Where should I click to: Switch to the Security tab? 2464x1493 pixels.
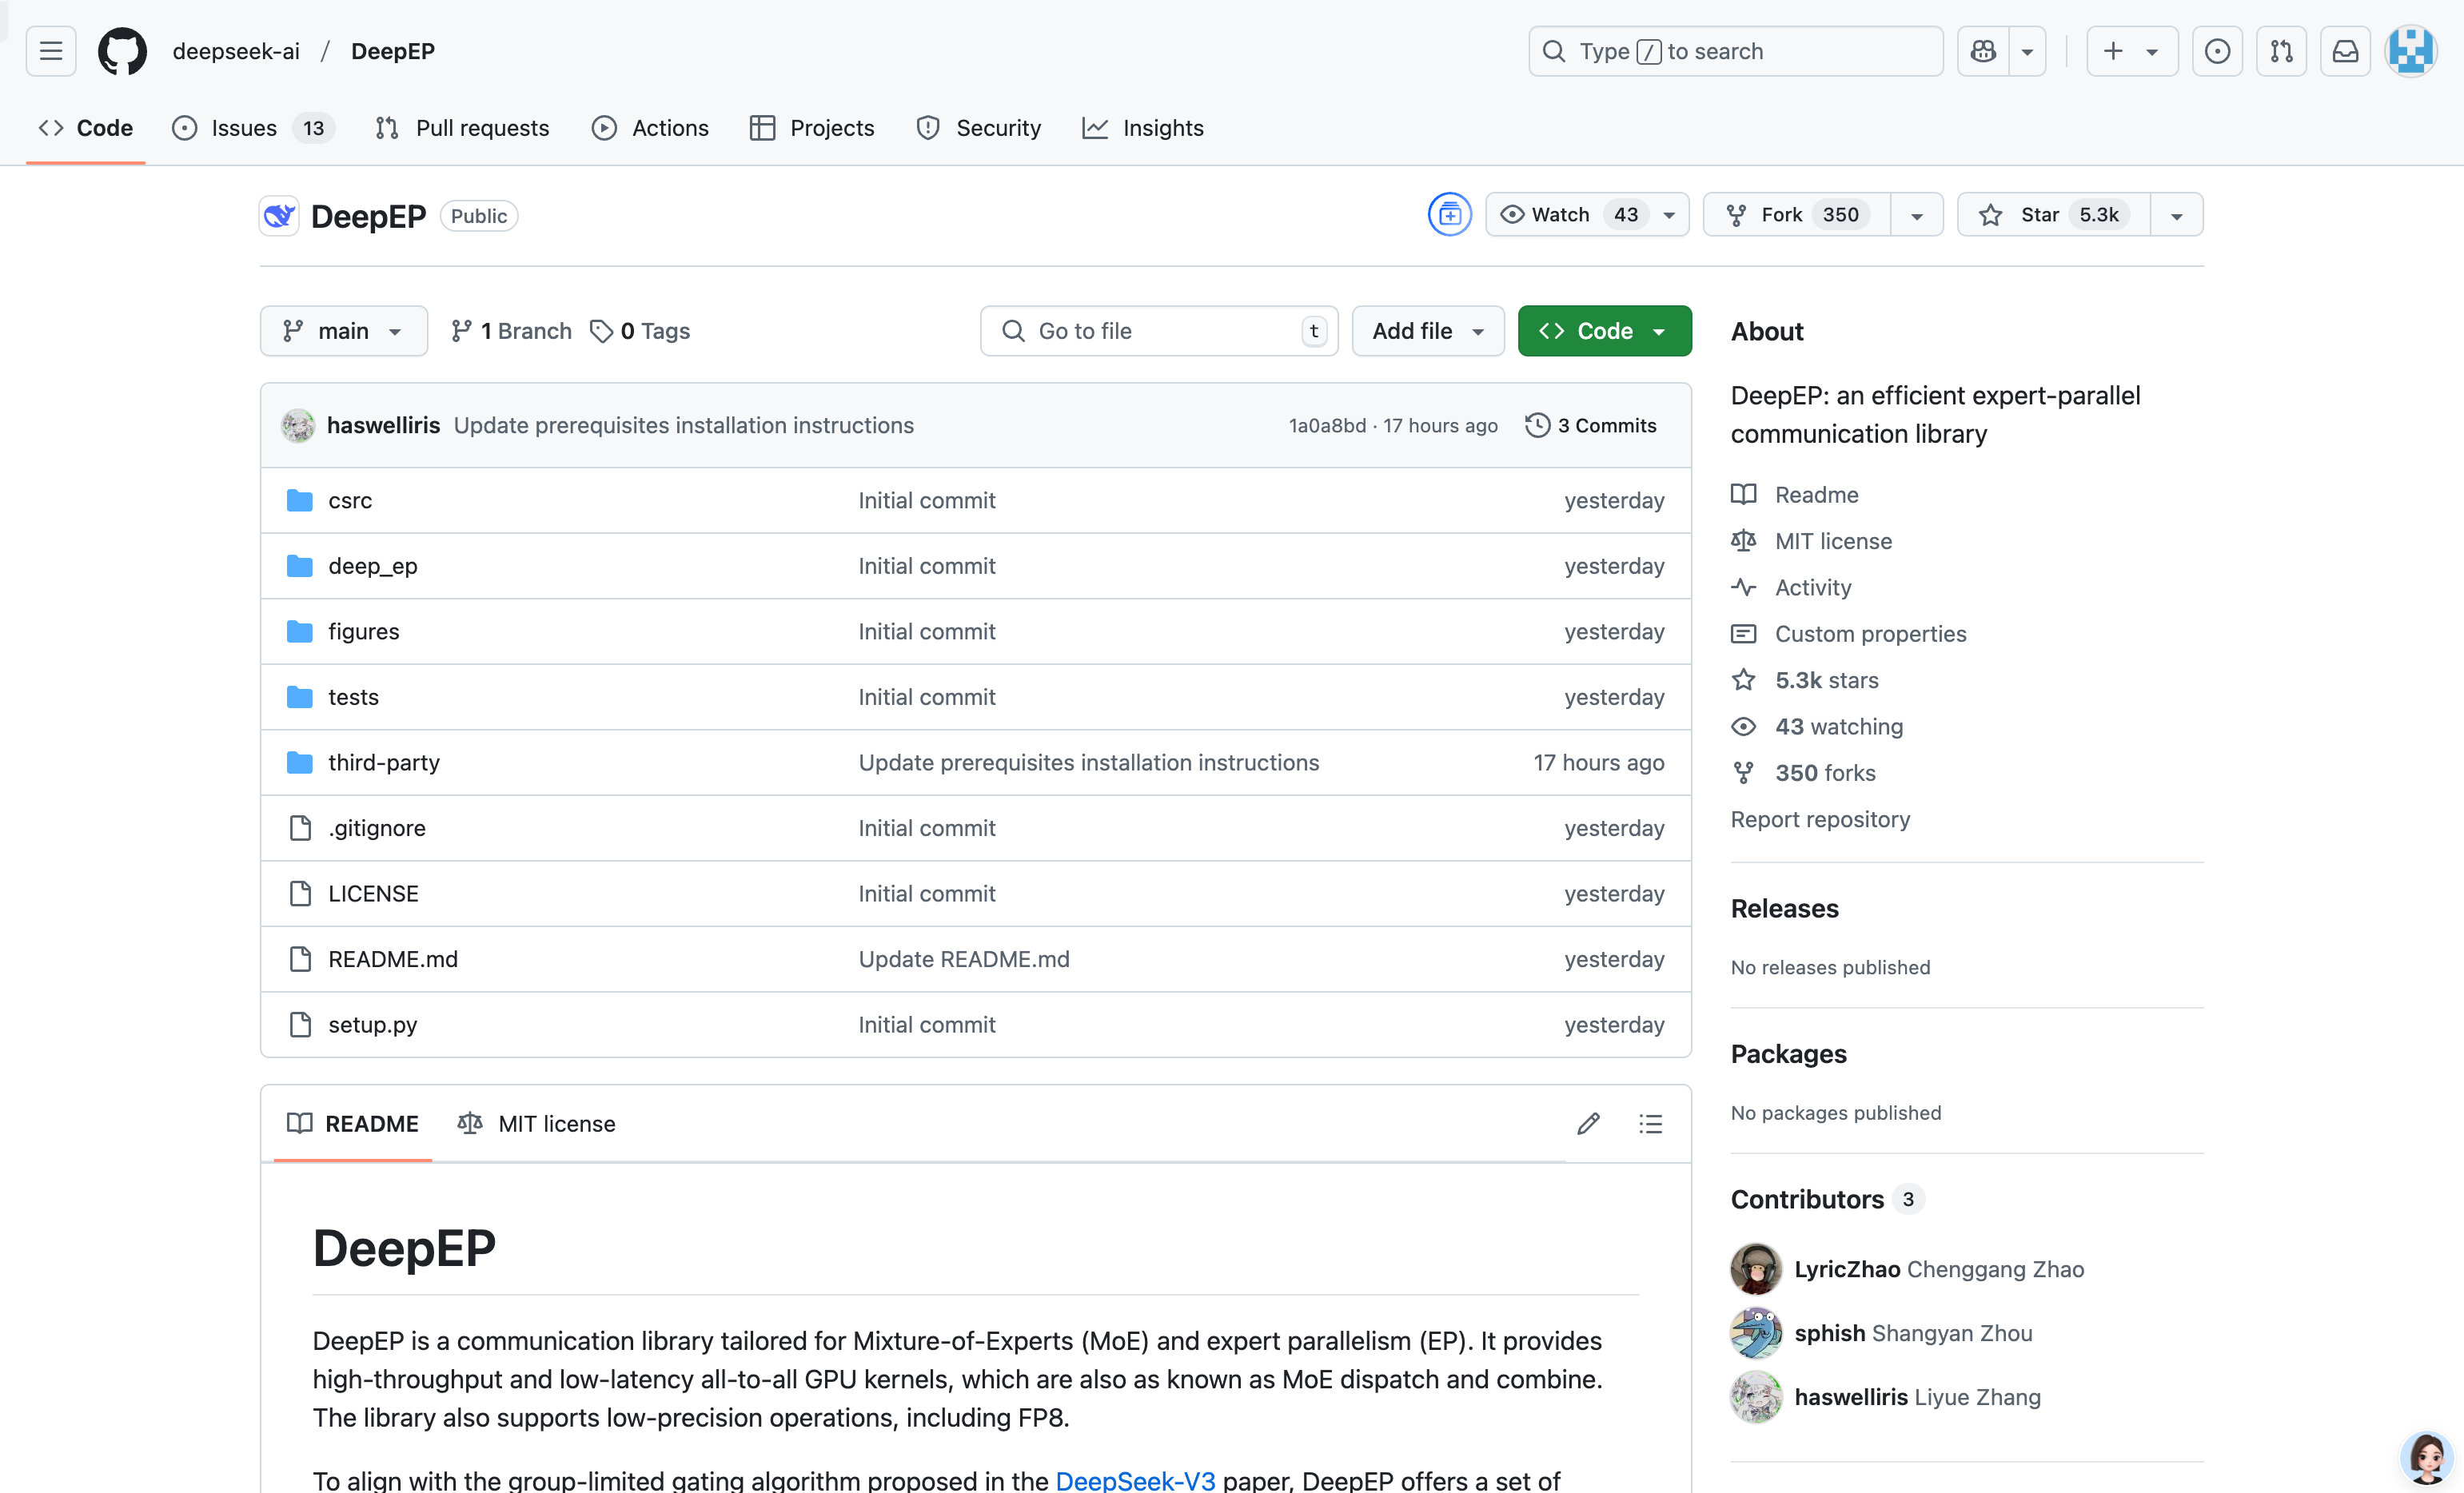[979, 128]
